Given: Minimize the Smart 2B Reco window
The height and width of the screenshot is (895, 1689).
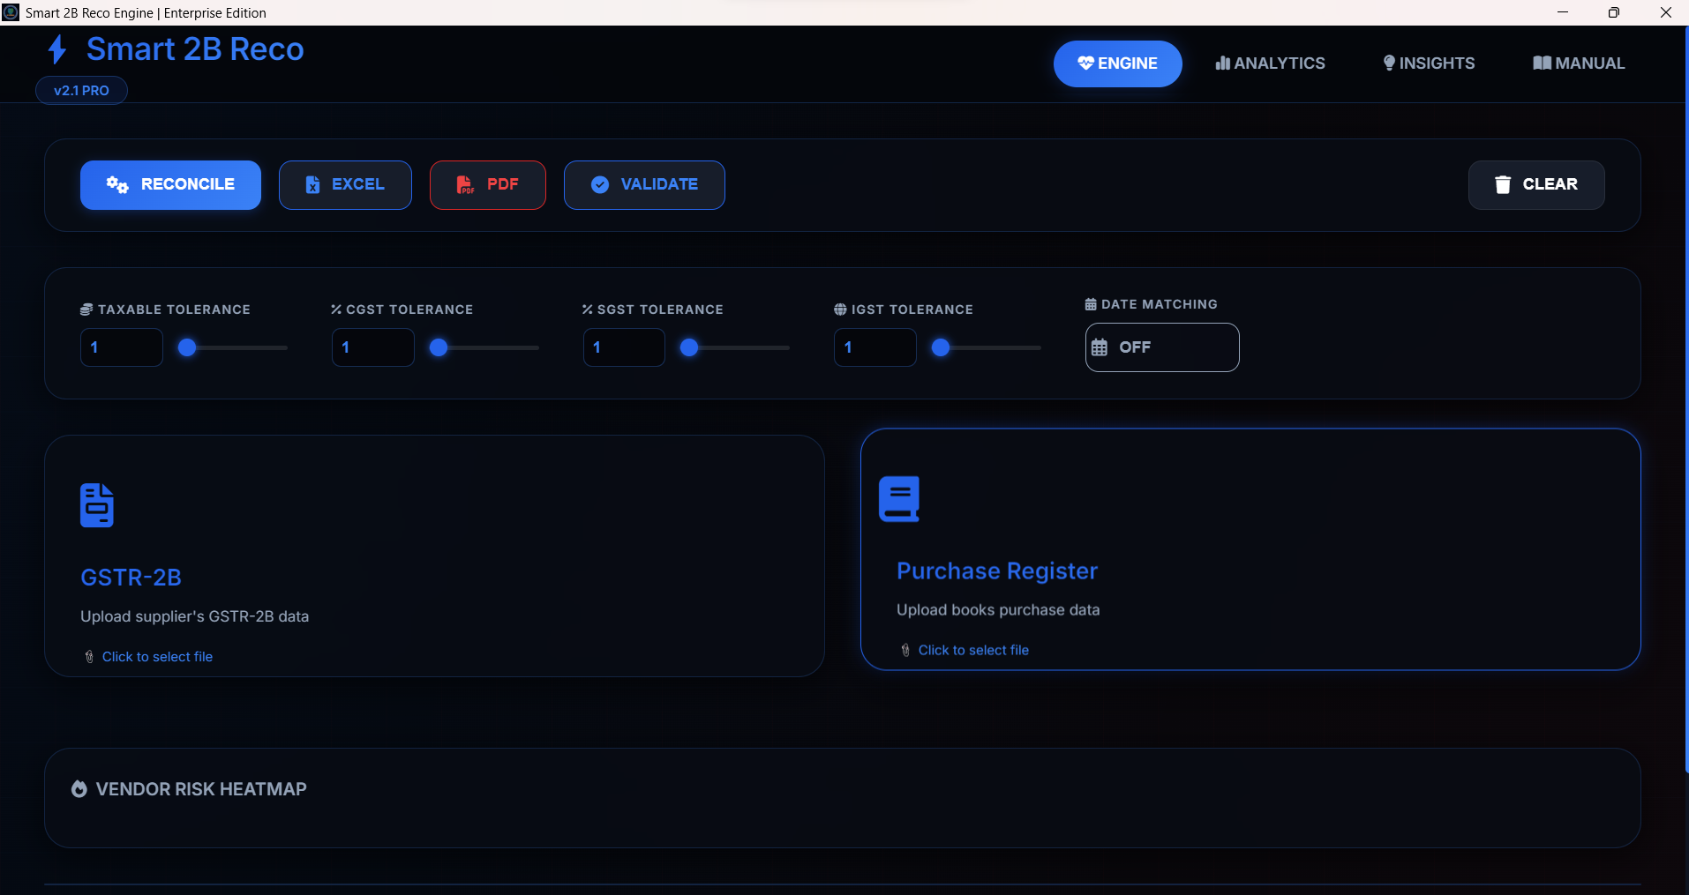Looking at the screenshot, I should (1563, 12).
